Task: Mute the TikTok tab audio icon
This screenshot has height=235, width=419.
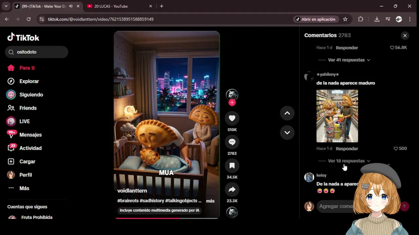Action: tap(70, 6)
